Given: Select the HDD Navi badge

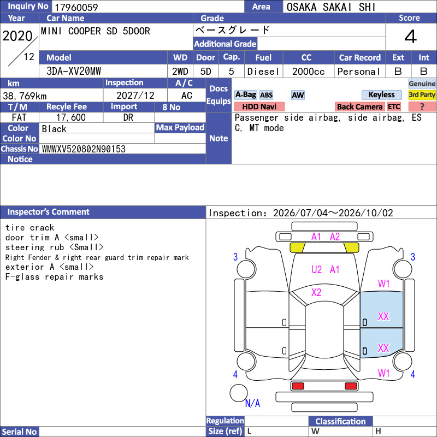Looking at the screenshot, I should [x=259, y=107].
